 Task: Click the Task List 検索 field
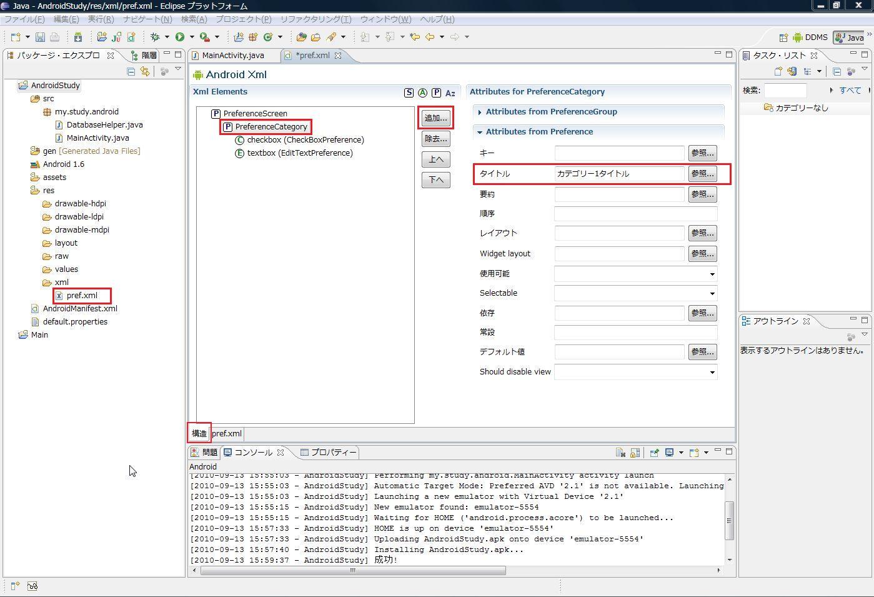pyautogui.click(x=785, y=91)
